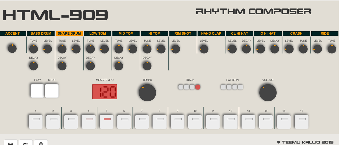This screenshot has height=145, width=339.
Task: Select the CRASH instrument tab
Action: [x=296, y=33]
